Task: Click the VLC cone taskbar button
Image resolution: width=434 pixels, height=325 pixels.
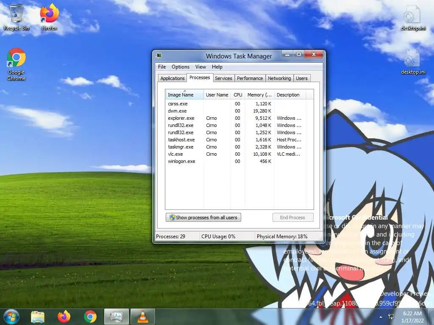Action: (142, 317)
